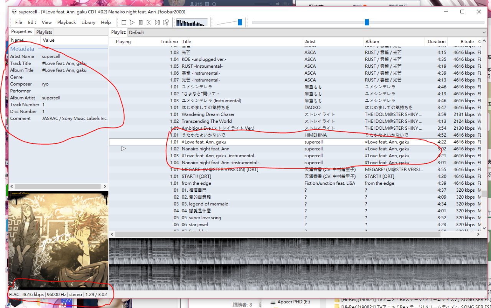
Task: Click playlist horizontal scrollbar right arrow
Action: pos(478,234)
